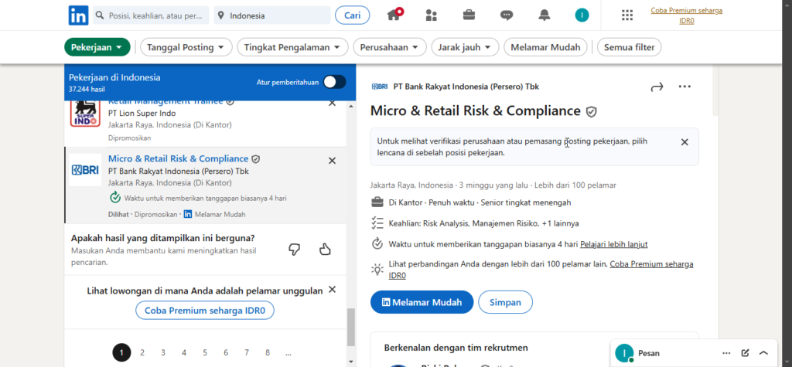792x367 pixels.
Task: Go to the Home feed icon
Action: (395, 15)
